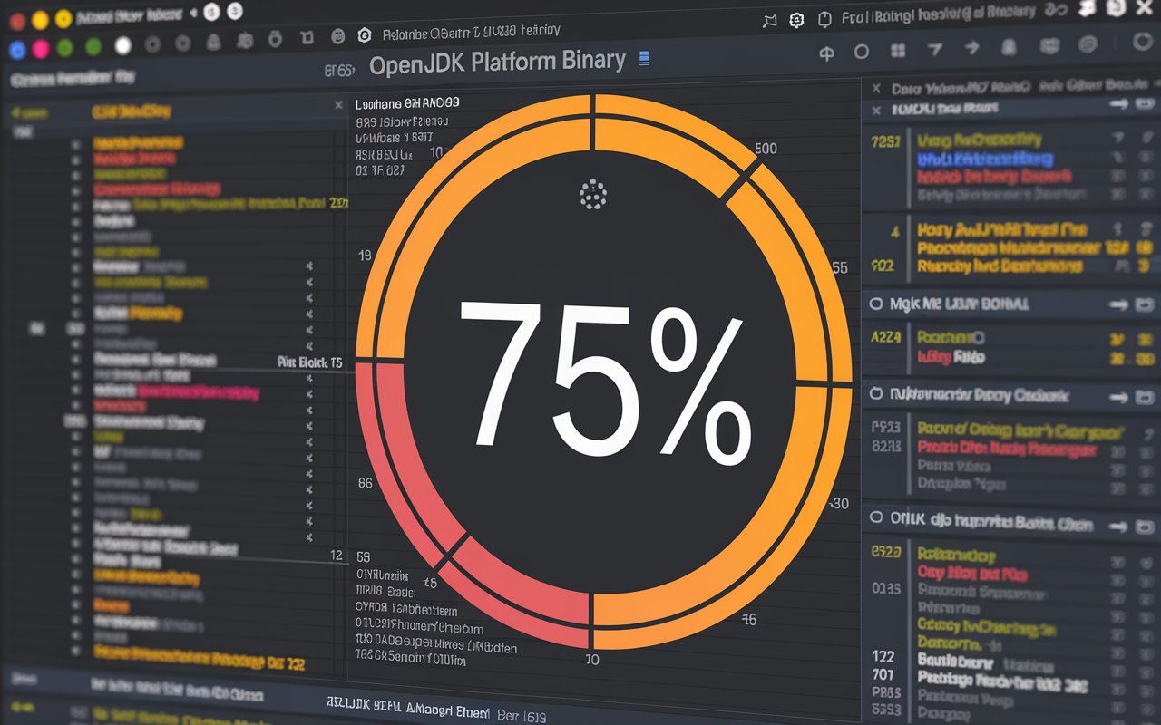
Task: Click the blue circle in the toolbar row
Action: coord(15,49)
